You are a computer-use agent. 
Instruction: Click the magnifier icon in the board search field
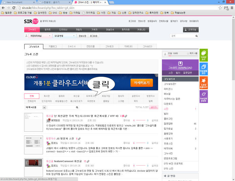coord(77,107)
